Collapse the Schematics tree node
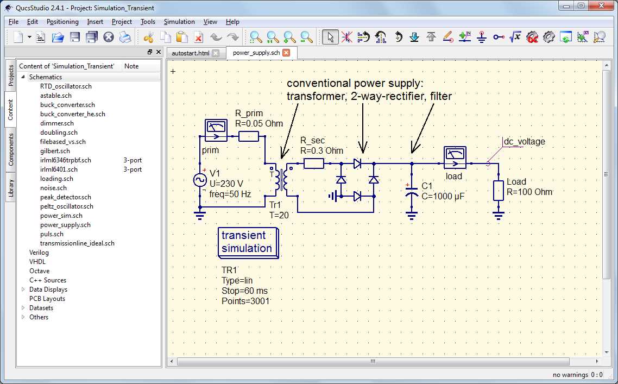618x384 pixels. coord(23,77)
